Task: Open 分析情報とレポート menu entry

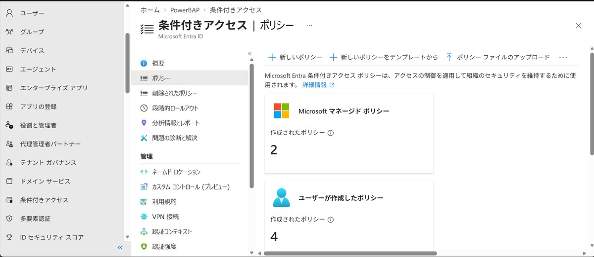Action: point(190,123)
